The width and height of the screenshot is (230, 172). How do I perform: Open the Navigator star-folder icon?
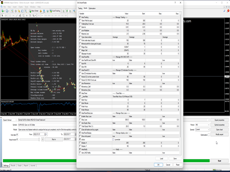19,11
